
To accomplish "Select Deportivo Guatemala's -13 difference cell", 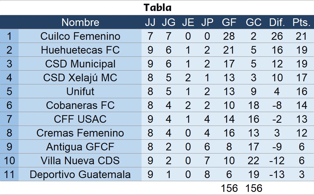I will coord(277,174).
